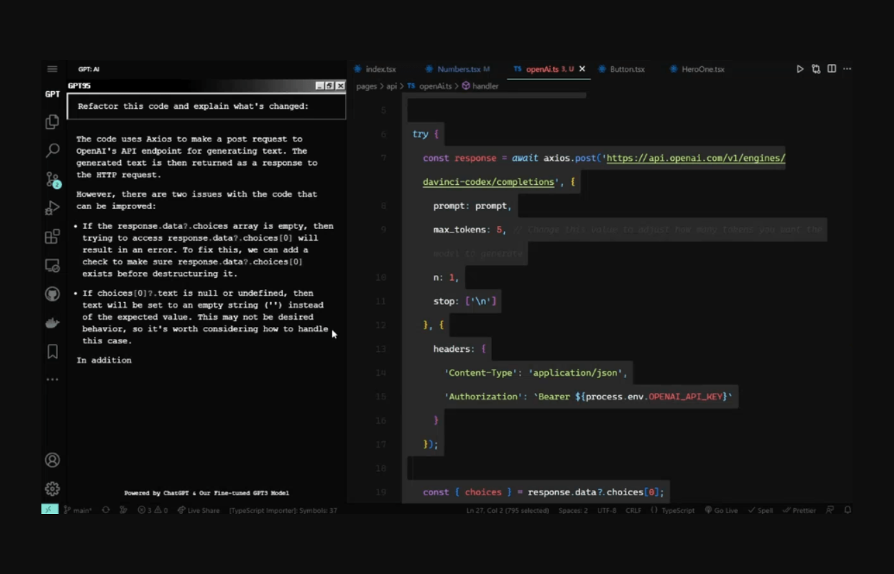Image resolution: width=894 pixels, height=574 pixels.
Task: Click the prompt input field in GPT95 panel
Action: click(206, 106)
